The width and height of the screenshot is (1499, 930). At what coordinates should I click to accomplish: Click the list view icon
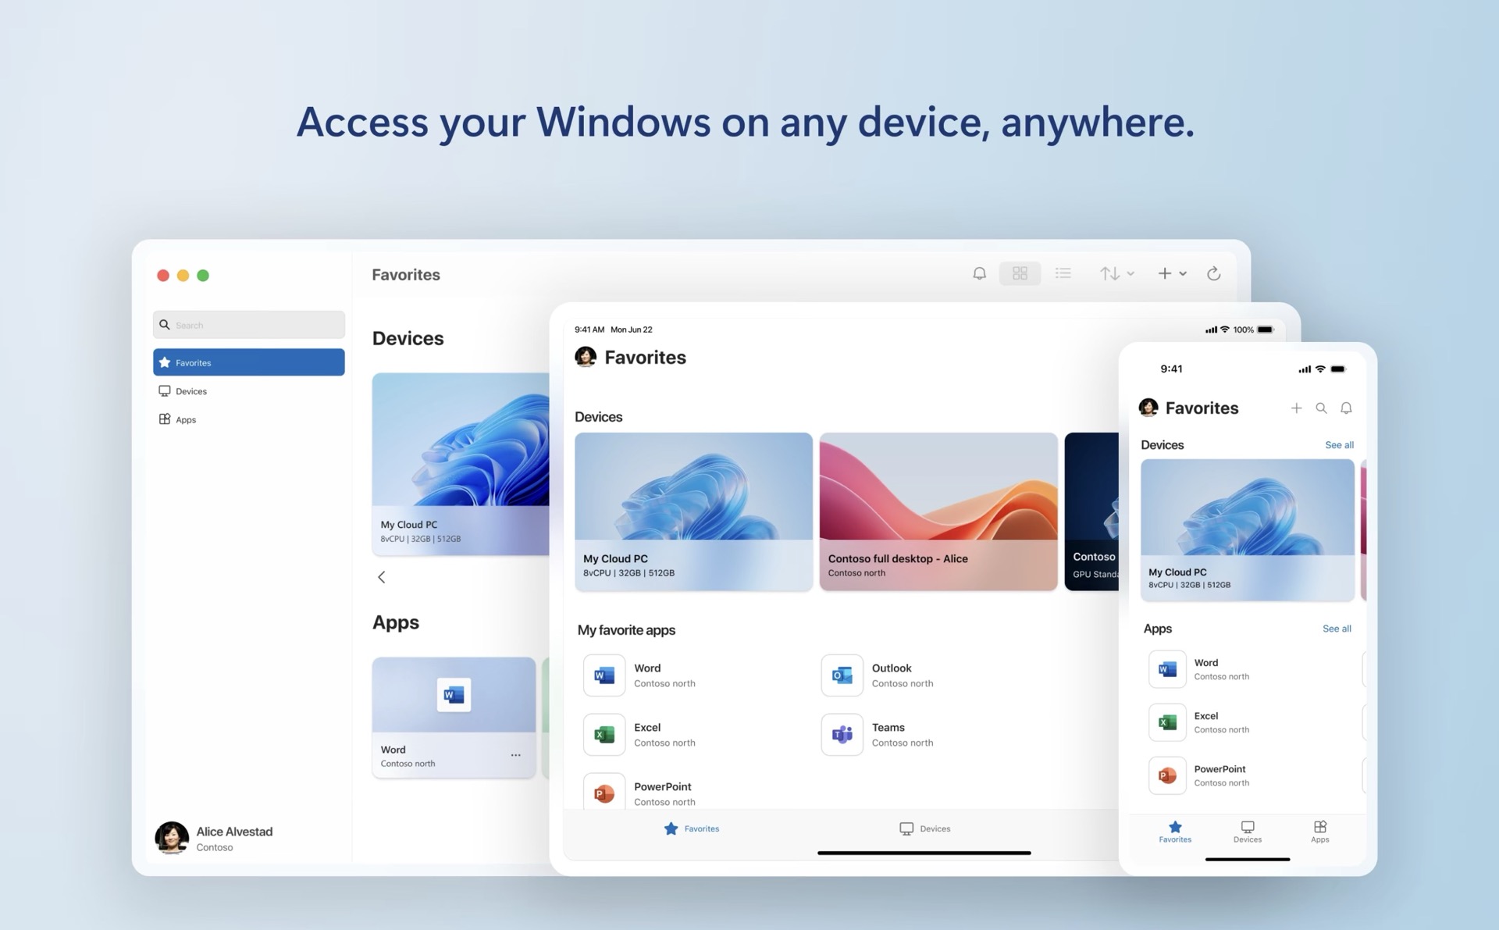click(x=1060, y=276)
